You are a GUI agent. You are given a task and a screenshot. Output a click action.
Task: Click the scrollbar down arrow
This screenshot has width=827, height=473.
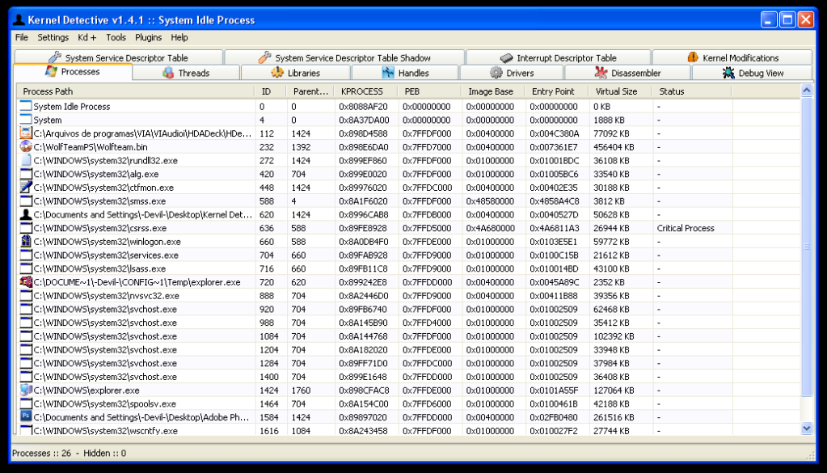[806, 428]
